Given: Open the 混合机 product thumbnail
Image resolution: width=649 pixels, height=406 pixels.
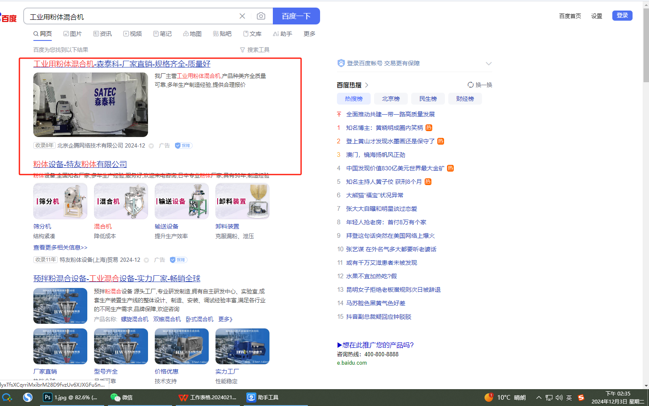Looking at the screenshot, I should (x=121, y=201).
